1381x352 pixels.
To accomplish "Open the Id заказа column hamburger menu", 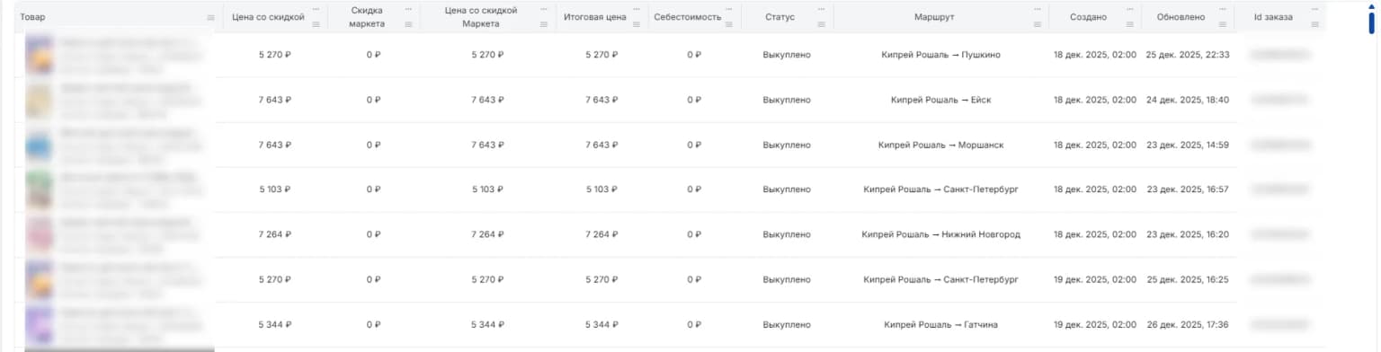I will click(1315, 24).
